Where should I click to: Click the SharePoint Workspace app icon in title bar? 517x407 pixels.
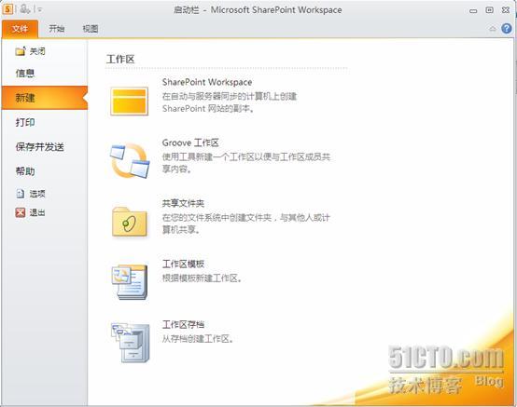pos(7,9)
